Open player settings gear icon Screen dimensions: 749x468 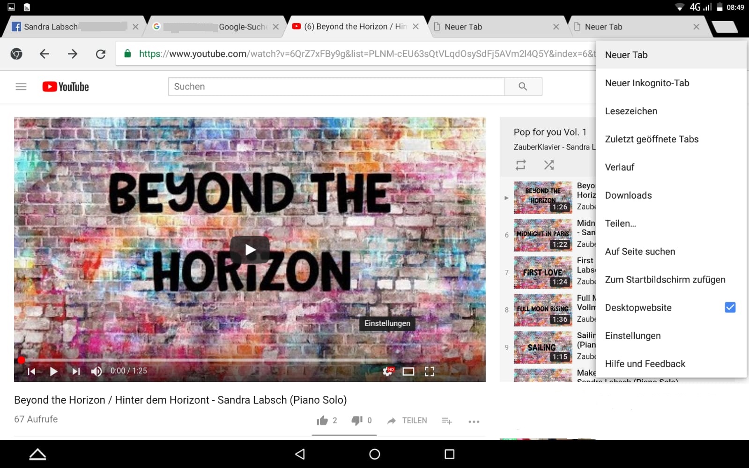click(x=388, y=371)
